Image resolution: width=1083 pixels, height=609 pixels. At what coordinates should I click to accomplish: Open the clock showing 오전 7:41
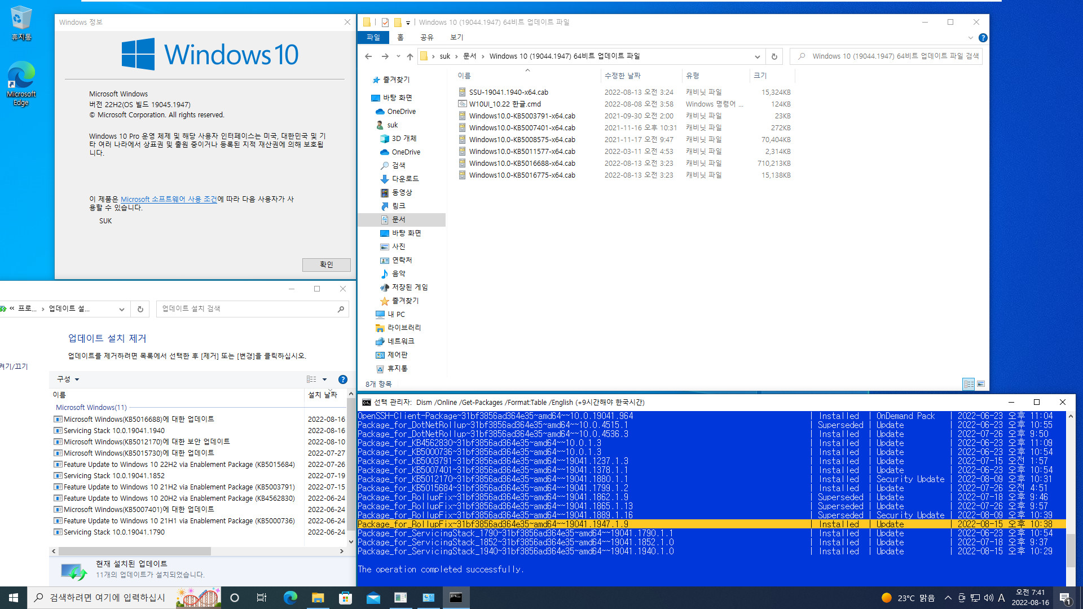click(1030, 598)
